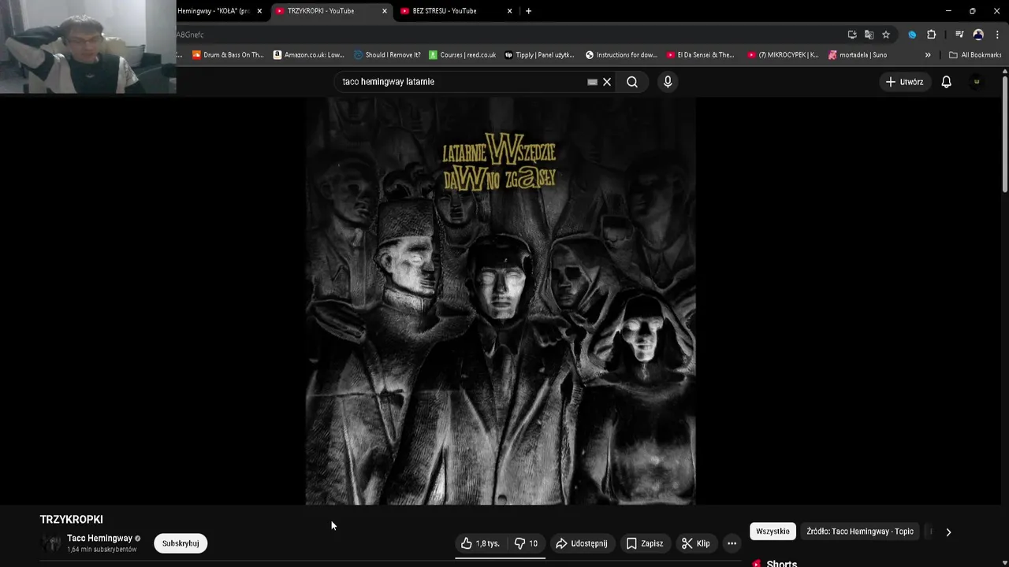Image resolution: width=1009 pixels, height=567 pixels.
Task: Click the 1,64 mln subskrybentów text
Action: click(102, 550)
